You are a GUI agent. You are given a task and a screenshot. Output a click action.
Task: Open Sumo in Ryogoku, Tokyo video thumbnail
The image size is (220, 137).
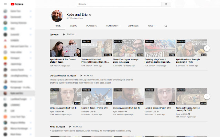[x=191, y=97]
